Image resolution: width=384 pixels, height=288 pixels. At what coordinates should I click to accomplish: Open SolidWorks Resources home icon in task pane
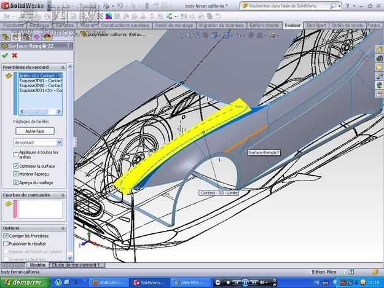point(379,49)
